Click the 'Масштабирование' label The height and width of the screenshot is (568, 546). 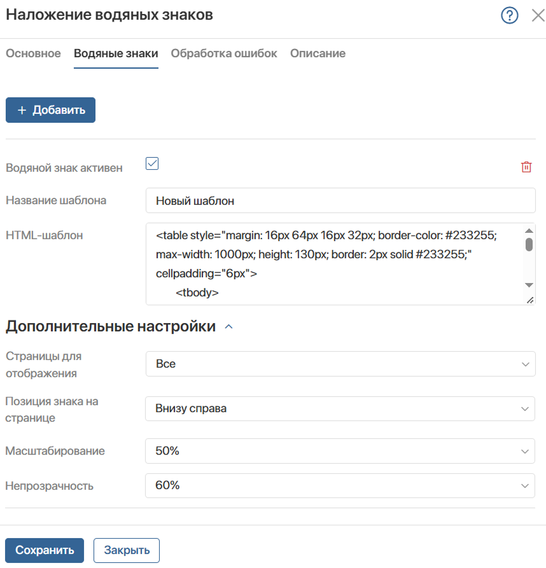point(55,451)
